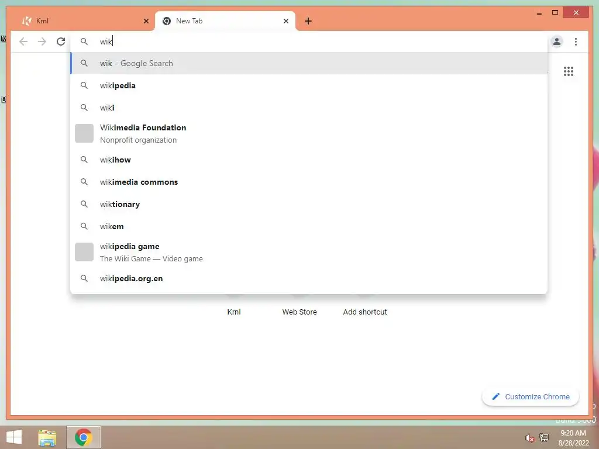The width and height of the screenshot is (599, 449).
Task: Reload the page with refresh icon
Action: pyautogui.click(x=61, y=42)
